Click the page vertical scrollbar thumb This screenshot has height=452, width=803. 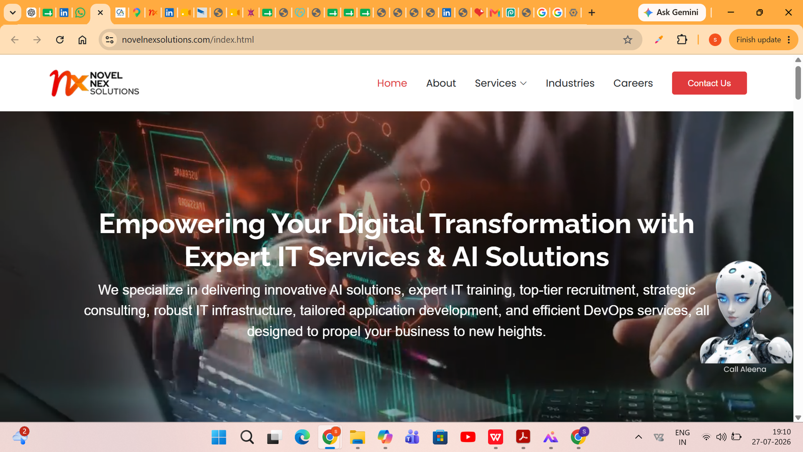coord(798,83)
